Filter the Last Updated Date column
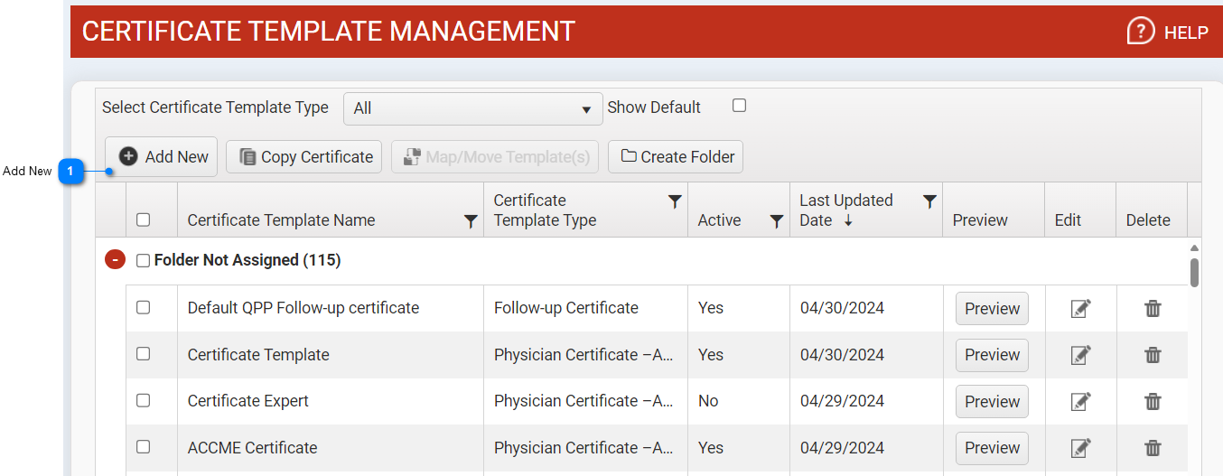The image size is (1223, 476). [x=929, y=202]
